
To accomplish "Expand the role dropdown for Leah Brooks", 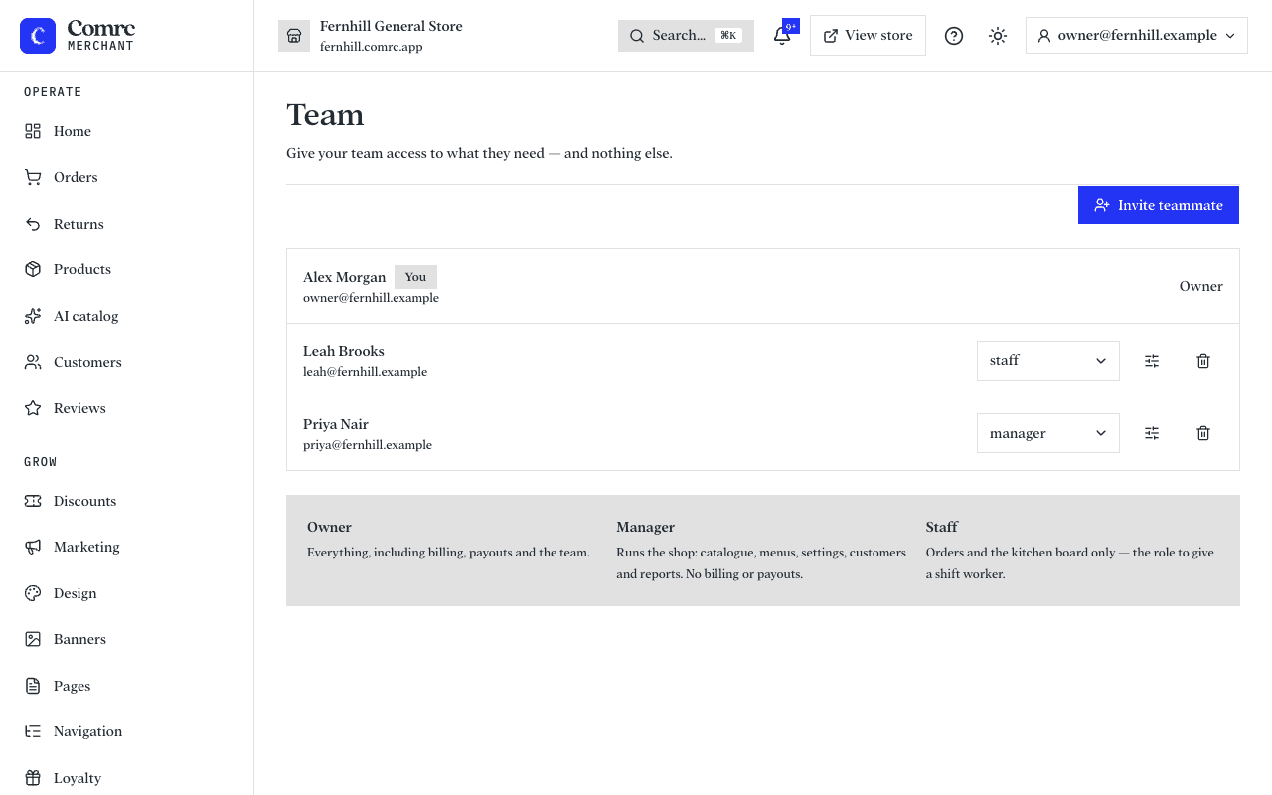I will point(1048,361).
